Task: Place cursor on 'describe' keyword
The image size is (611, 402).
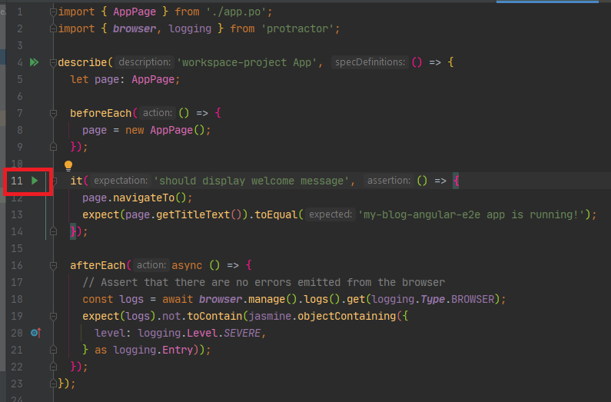Action: click(82, 62)
